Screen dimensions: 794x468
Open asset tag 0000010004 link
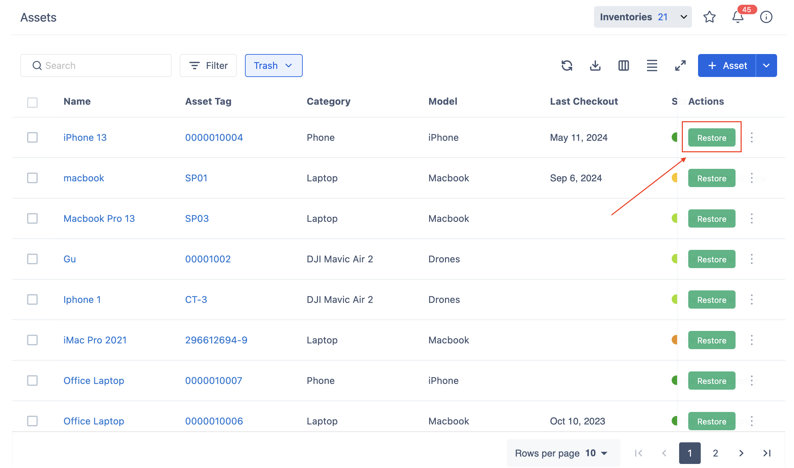pyautogui.click(x=214, y=137)
